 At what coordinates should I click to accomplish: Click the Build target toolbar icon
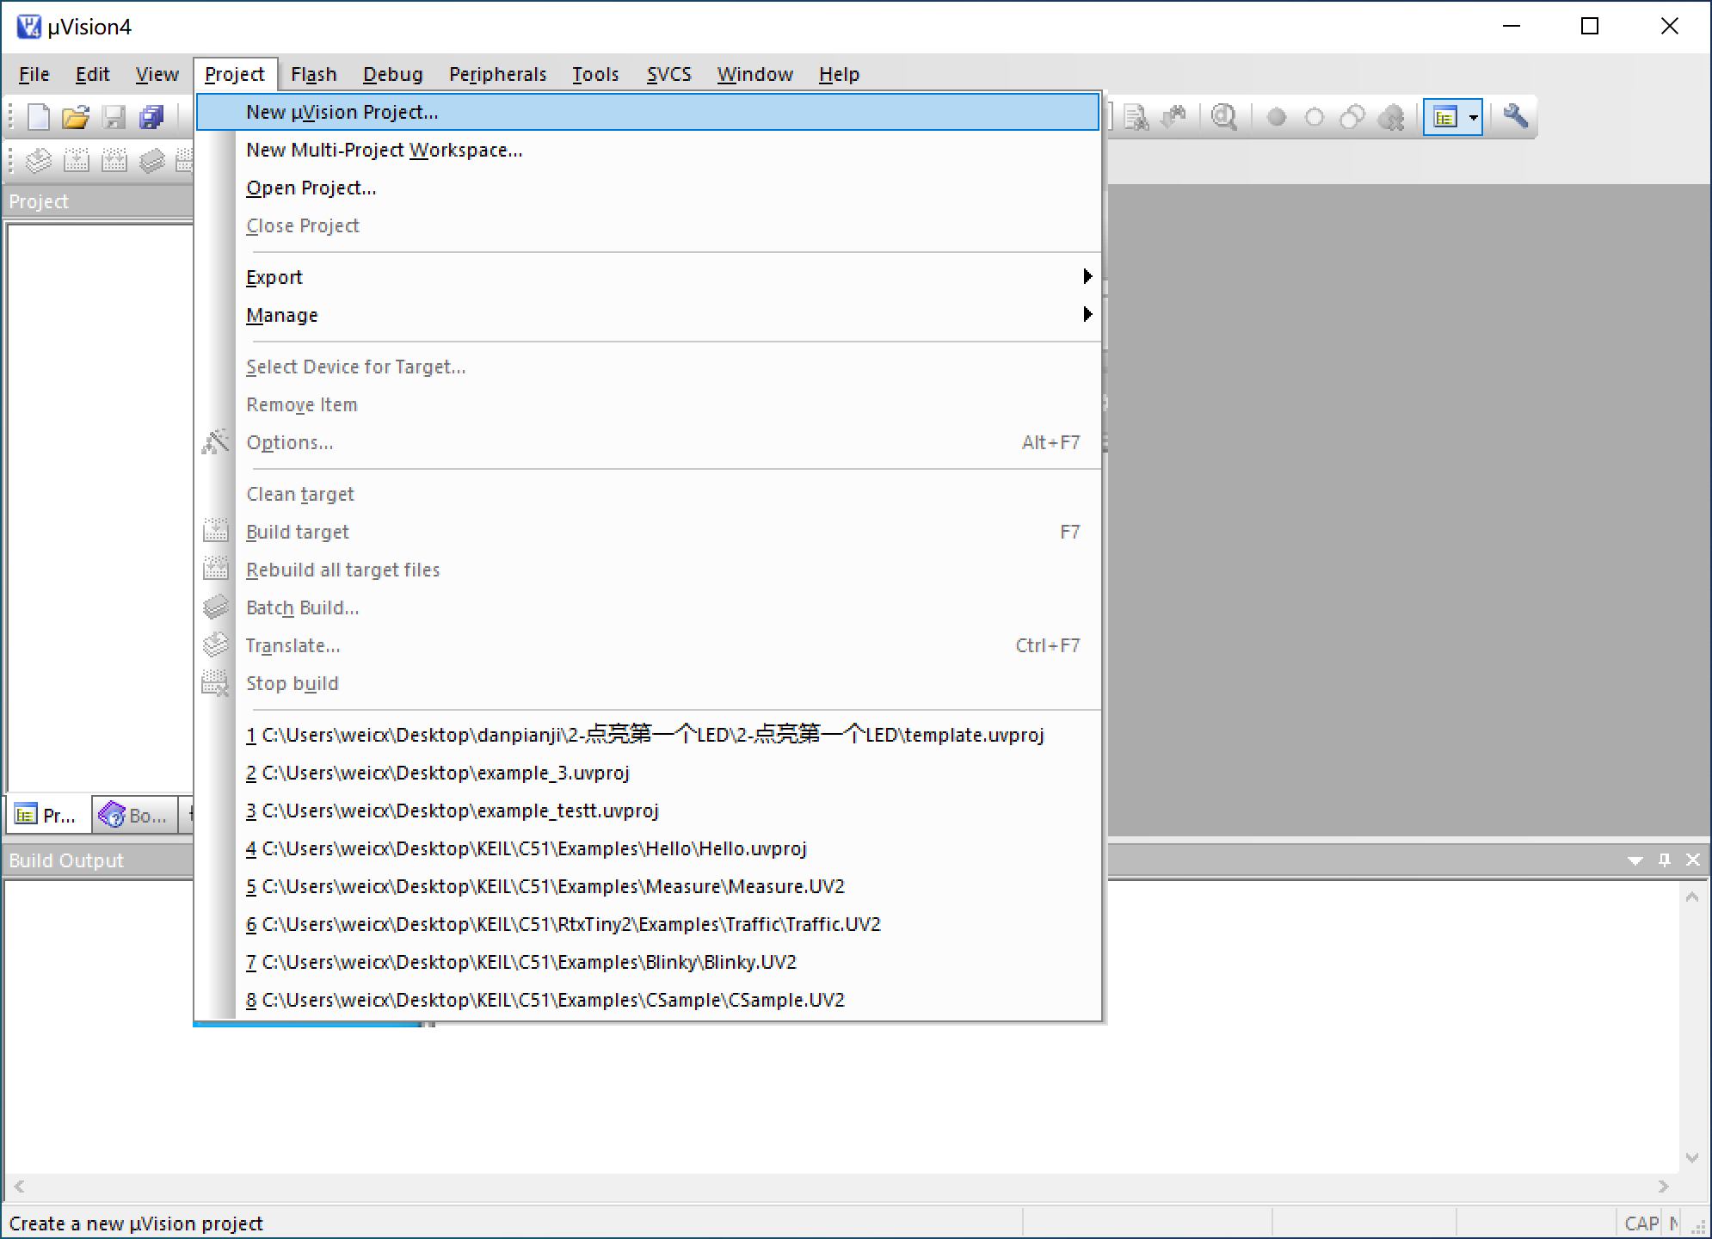pyautogui.click(x=77, y=160)
